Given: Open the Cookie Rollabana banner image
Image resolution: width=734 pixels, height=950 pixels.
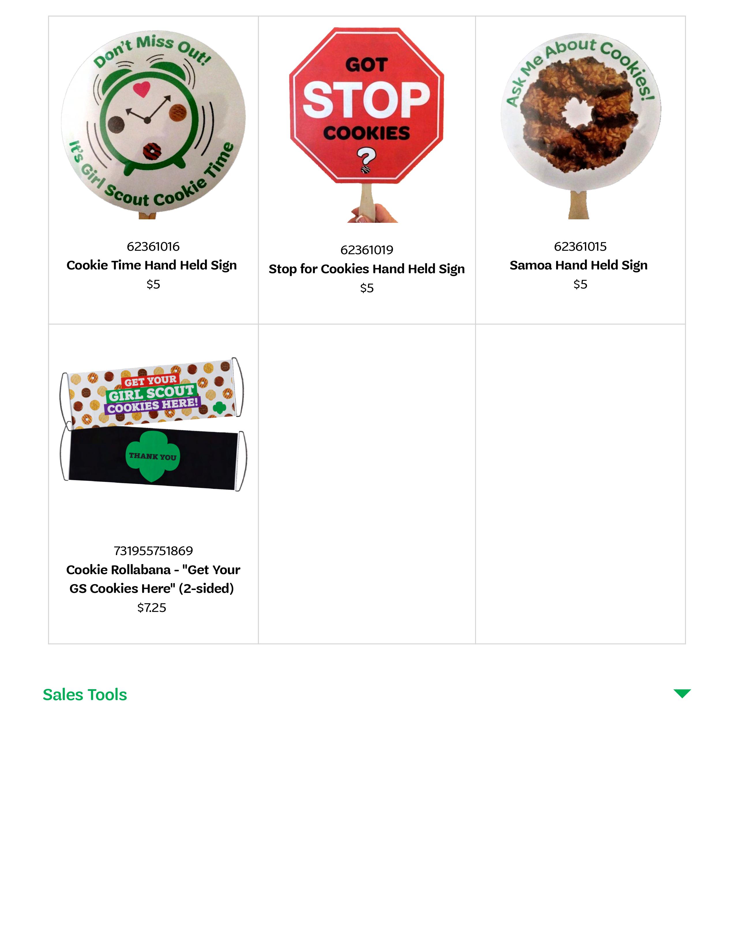Looking at the screenshot, I should click(153, 424).
